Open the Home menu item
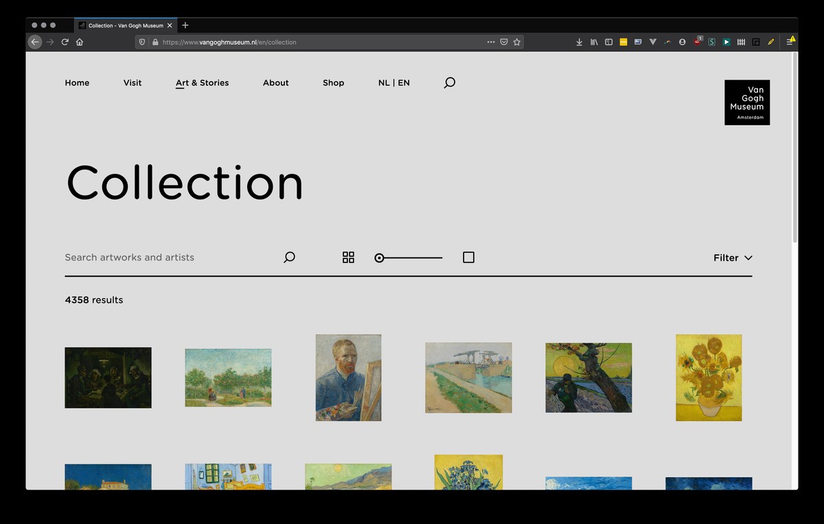The image size is (824, 524). [x=77, y=83]
